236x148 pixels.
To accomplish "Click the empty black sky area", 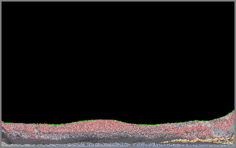I will [x=118, y=60].
